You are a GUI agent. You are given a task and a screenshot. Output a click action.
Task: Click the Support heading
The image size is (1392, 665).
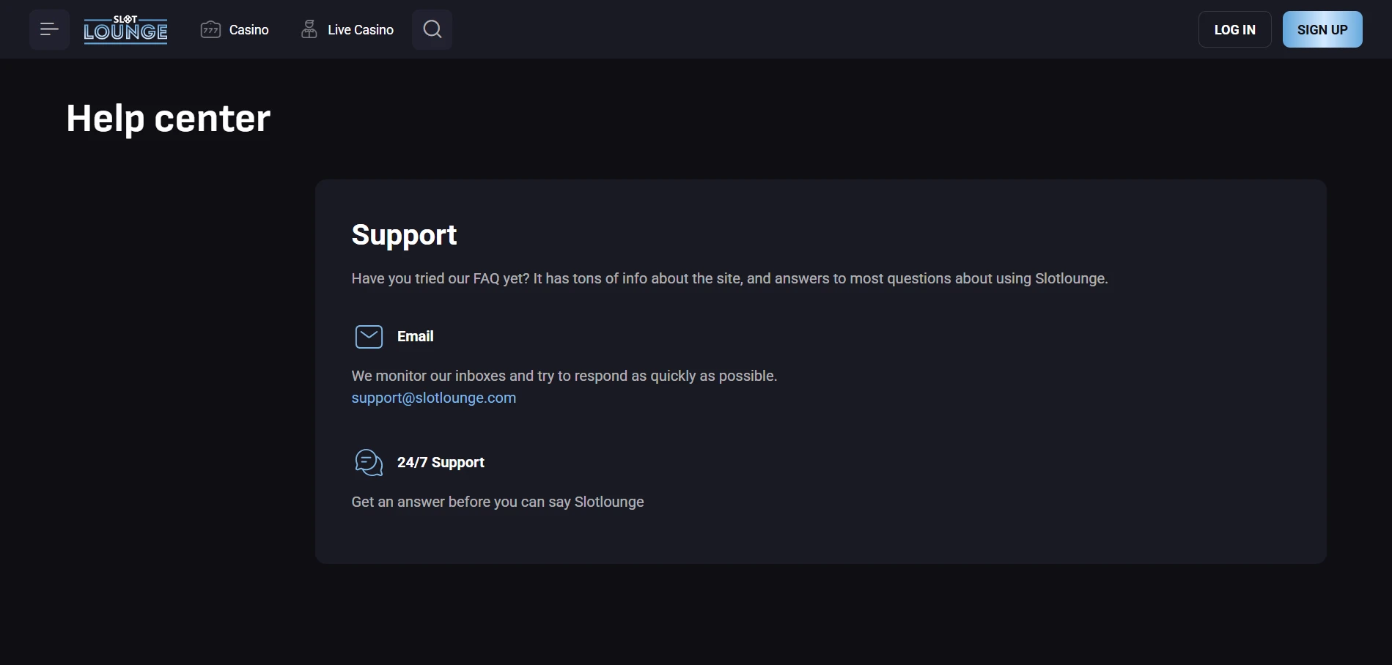404,235
